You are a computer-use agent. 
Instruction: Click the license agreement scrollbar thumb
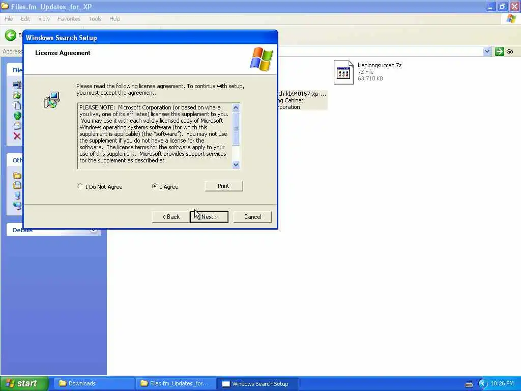[x=236, y=129]
